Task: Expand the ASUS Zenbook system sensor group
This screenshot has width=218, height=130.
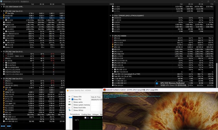Action: coord(1,7)
